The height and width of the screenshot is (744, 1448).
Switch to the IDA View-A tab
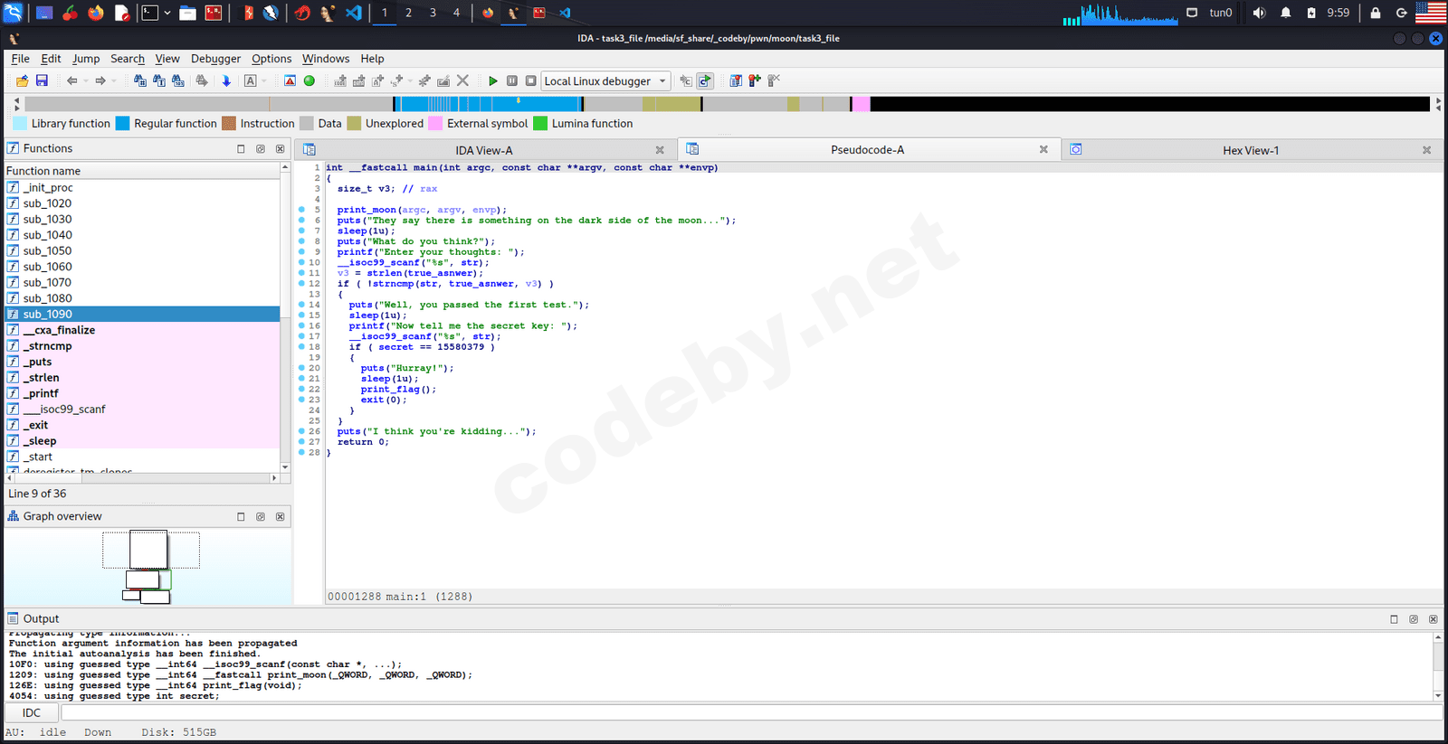click(x=483, y=150)
